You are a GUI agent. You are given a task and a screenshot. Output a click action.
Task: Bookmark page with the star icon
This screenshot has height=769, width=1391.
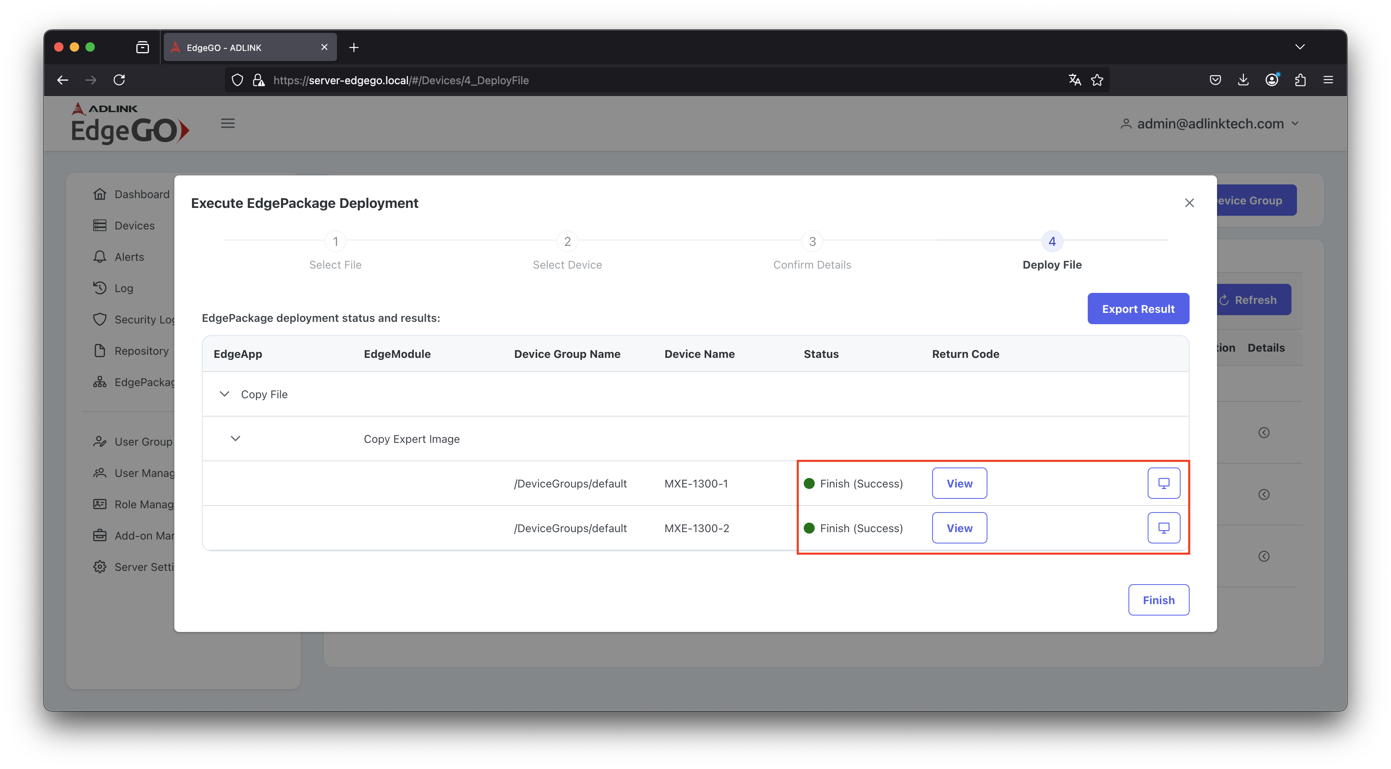[1097, 80]
